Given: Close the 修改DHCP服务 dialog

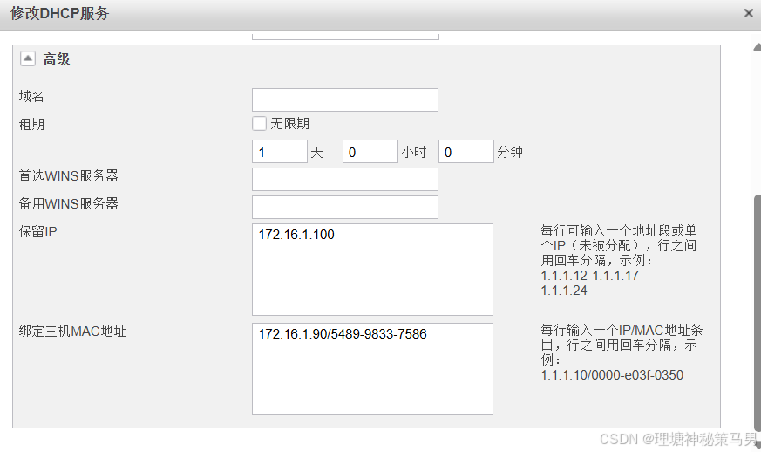Looking at the screenshot, I should [749, 14].
